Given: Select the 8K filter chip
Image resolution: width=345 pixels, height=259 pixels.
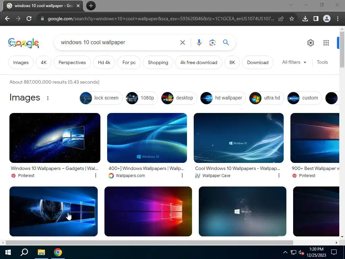Looking at the screenshot, I should (x=232, y=62).
